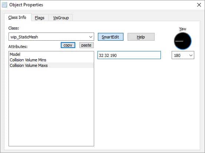Click the Yaw value field showing 180
205x153 pixels.
183,55
